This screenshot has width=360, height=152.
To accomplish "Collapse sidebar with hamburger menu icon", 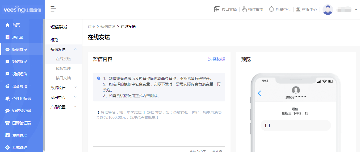I will 53,9.
